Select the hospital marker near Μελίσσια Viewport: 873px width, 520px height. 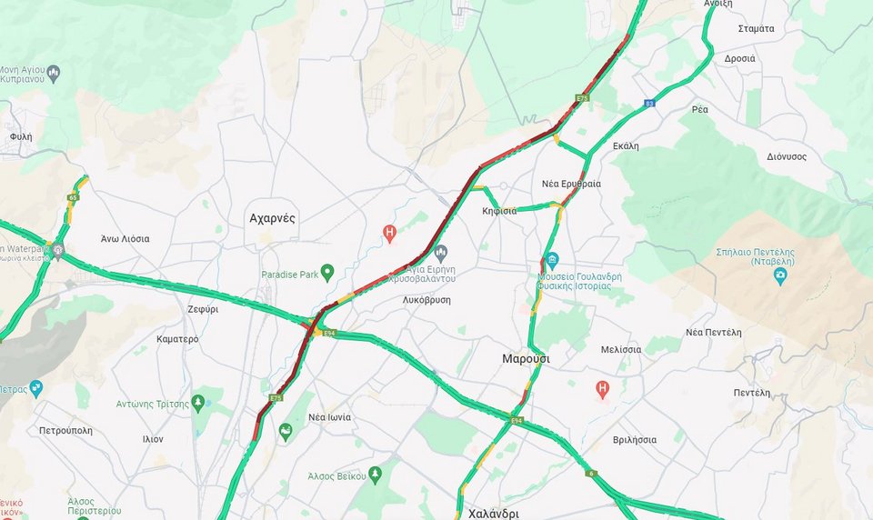click(x=602, y=388)
